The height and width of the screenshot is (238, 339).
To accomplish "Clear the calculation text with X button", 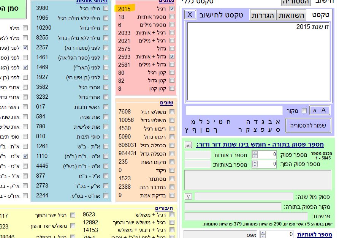I will pyautogui.click(x=190, y=15).
